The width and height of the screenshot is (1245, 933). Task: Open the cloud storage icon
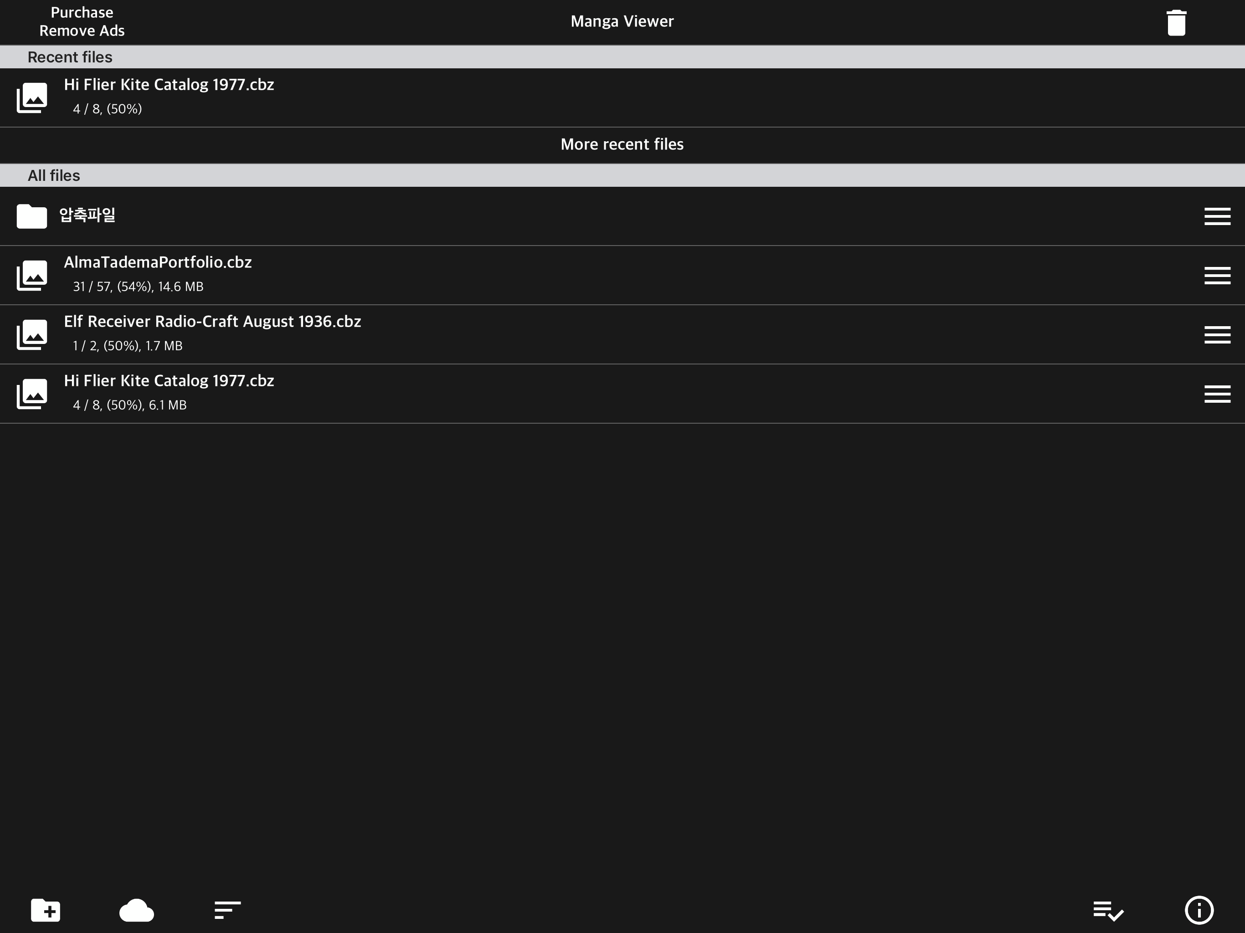tap(136, 910)
